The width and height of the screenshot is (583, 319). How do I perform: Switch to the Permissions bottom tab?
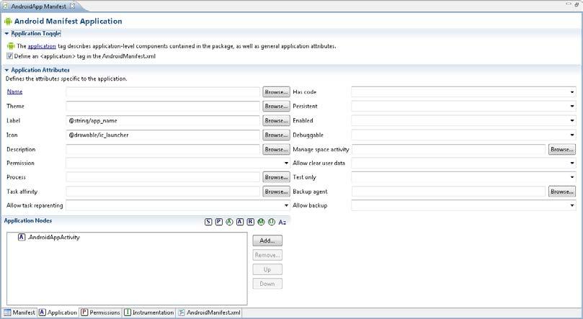point(100,313)
